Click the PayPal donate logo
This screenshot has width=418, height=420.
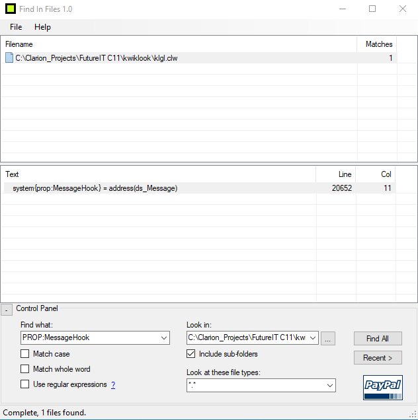point(383,387)
